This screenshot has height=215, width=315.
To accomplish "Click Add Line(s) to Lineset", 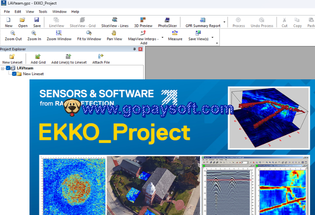I will 69,59.
